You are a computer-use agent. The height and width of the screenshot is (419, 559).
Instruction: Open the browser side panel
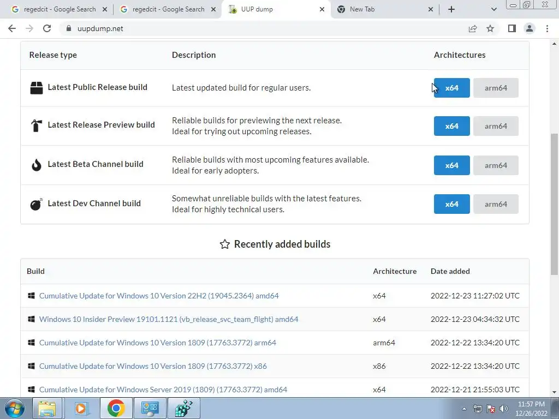point(512,28)
